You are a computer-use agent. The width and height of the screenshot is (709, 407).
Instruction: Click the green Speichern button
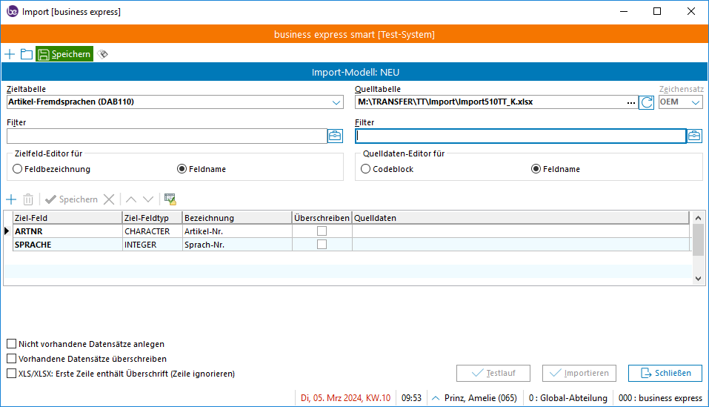pos(64,54)
